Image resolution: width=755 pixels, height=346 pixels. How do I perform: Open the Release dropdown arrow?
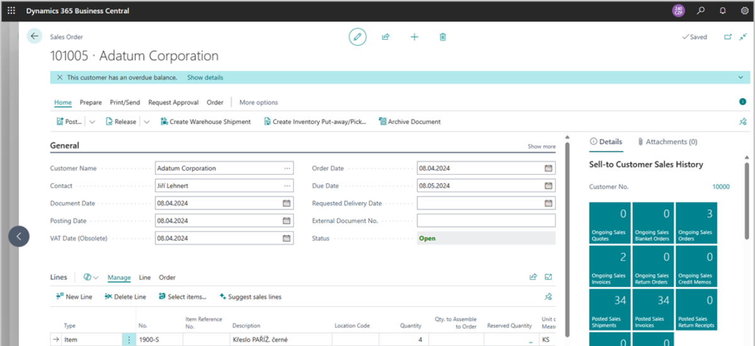pyautogui.click(x=147, y=122)
